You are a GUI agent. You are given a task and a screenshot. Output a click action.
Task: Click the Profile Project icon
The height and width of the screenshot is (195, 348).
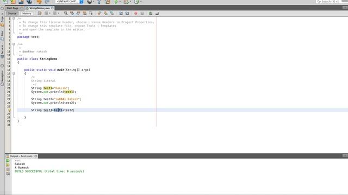[136, 2]
